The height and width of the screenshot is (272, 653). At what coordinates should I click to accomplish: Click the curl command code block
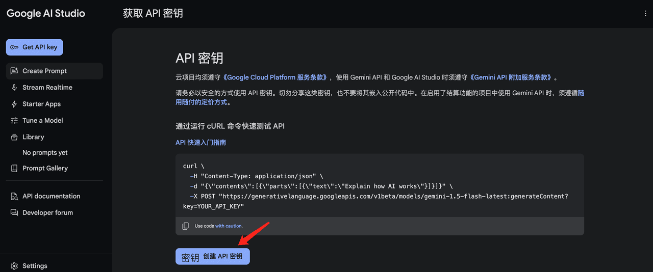[380, 186]
